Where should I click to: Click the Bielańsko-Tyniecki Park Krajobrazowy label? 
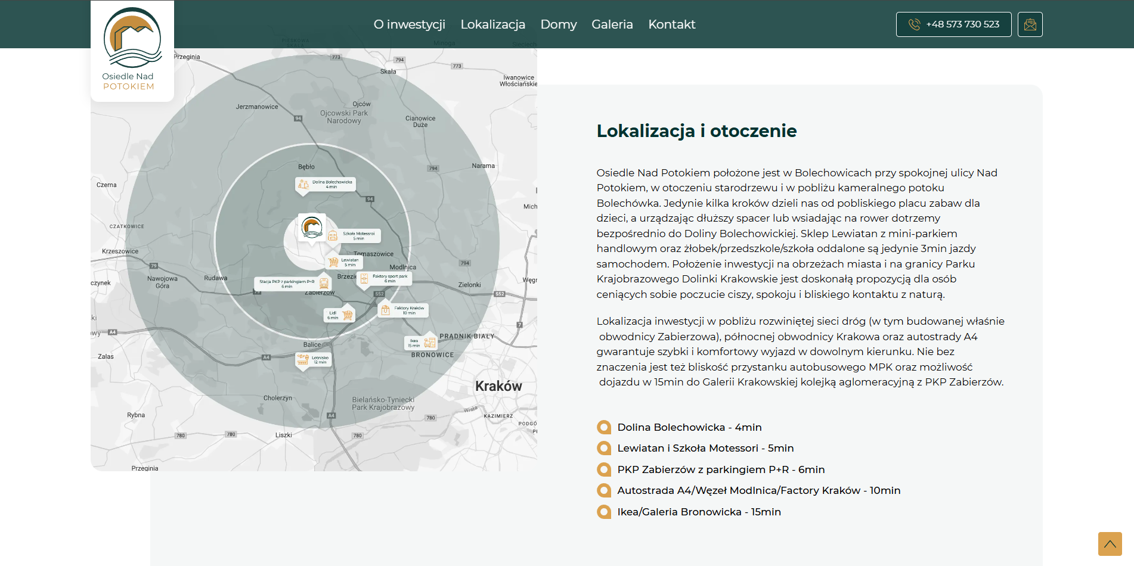383,403
